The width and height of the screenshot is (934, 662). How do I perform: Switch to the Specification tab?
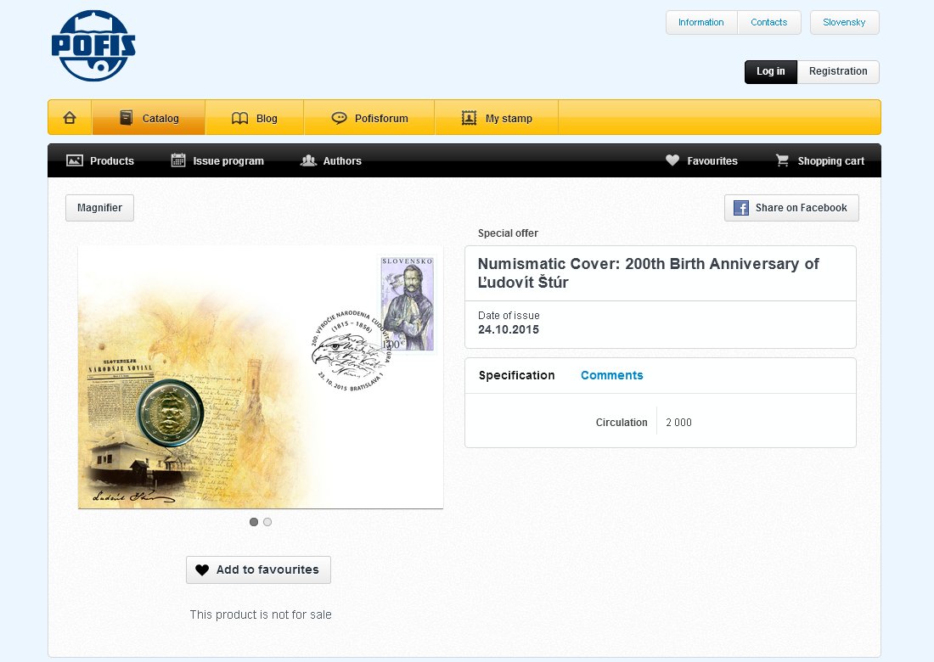point(516,375)
